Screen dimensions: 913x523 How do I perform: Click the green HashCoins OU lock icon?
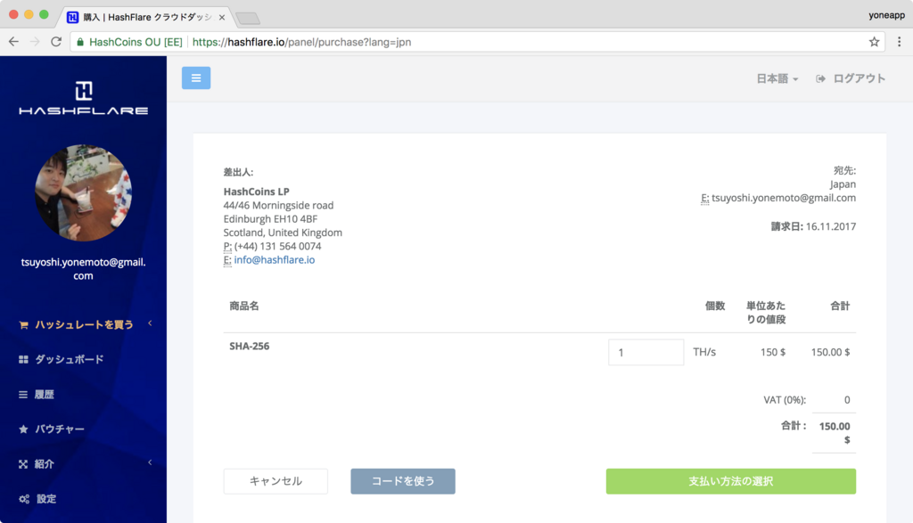[80, 42]
